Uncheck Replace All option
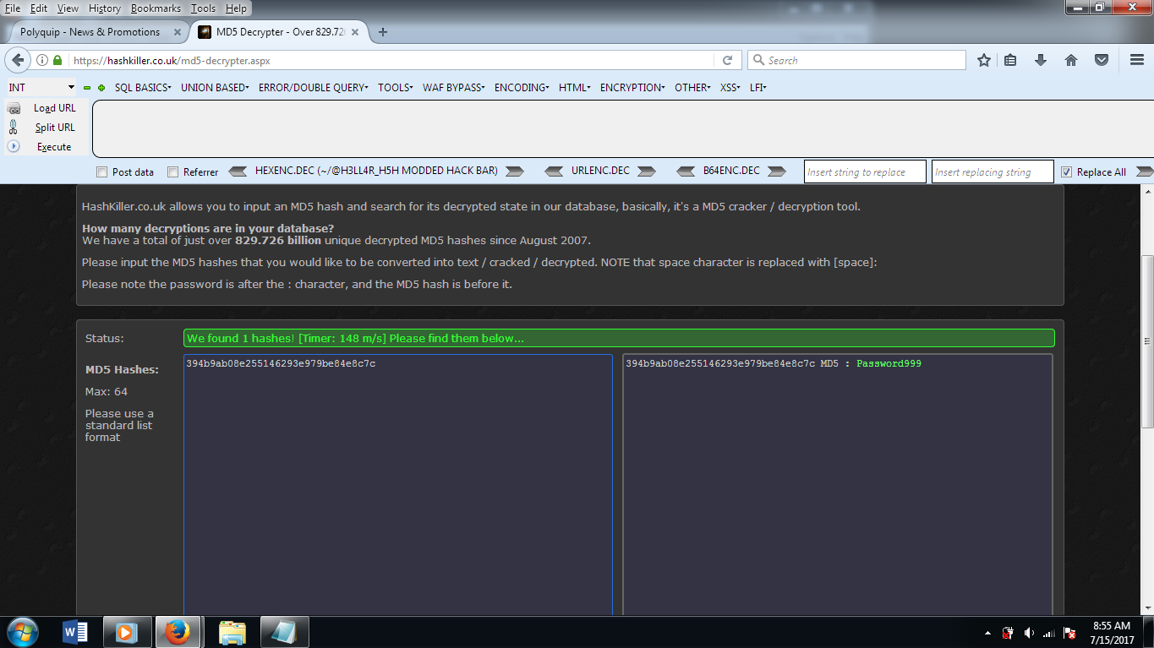Screen dimensions: 1154x648 (x=1066, y=171)
